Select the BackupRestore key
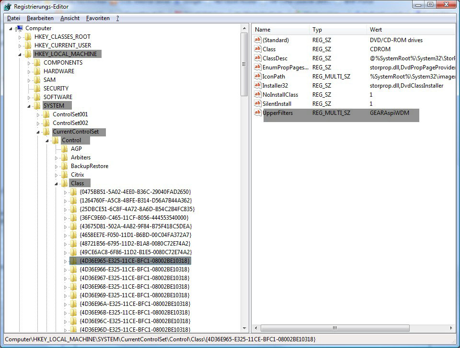The height and width of the screenshot is (348, 460). click(89, 166)
